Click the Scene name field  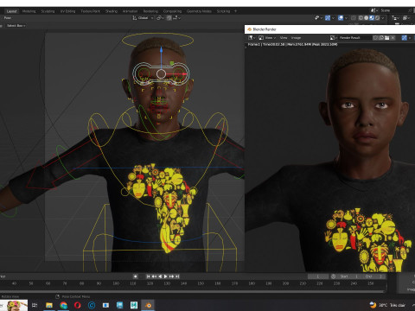coord(393,10)
